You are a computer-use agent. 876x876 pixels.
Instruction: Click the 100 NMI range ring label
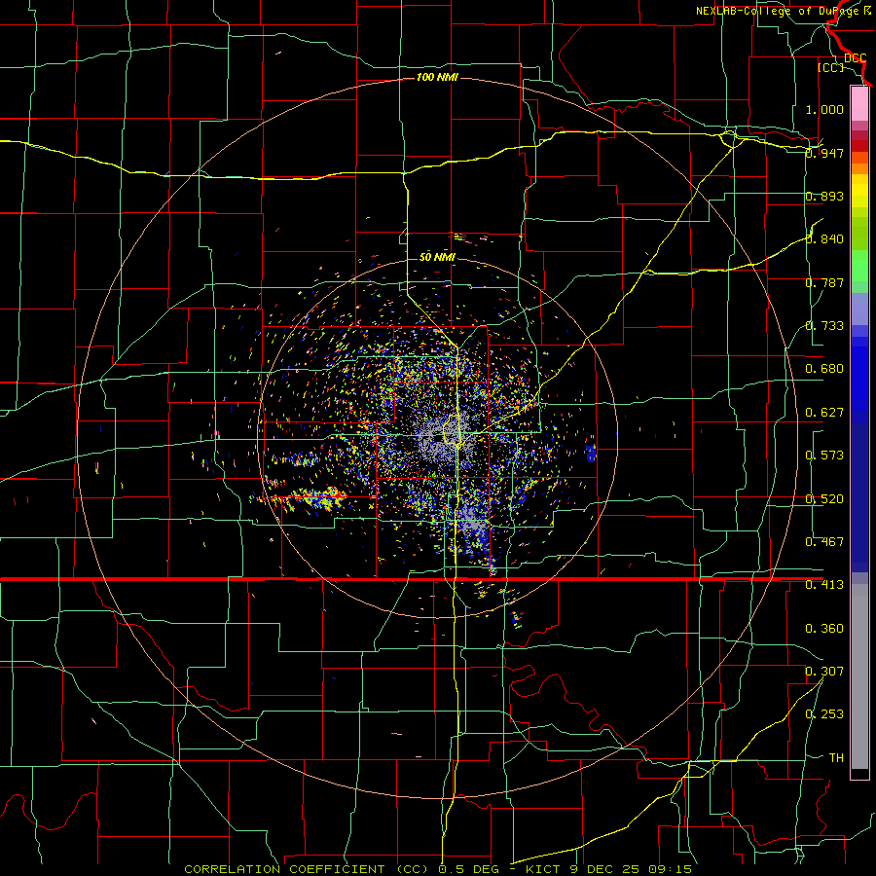pos(437,77)
